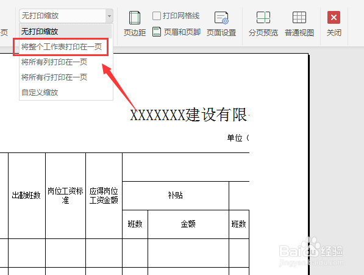
Task: Click the 岗位工资标准 header cell
Action: point(65,196)
